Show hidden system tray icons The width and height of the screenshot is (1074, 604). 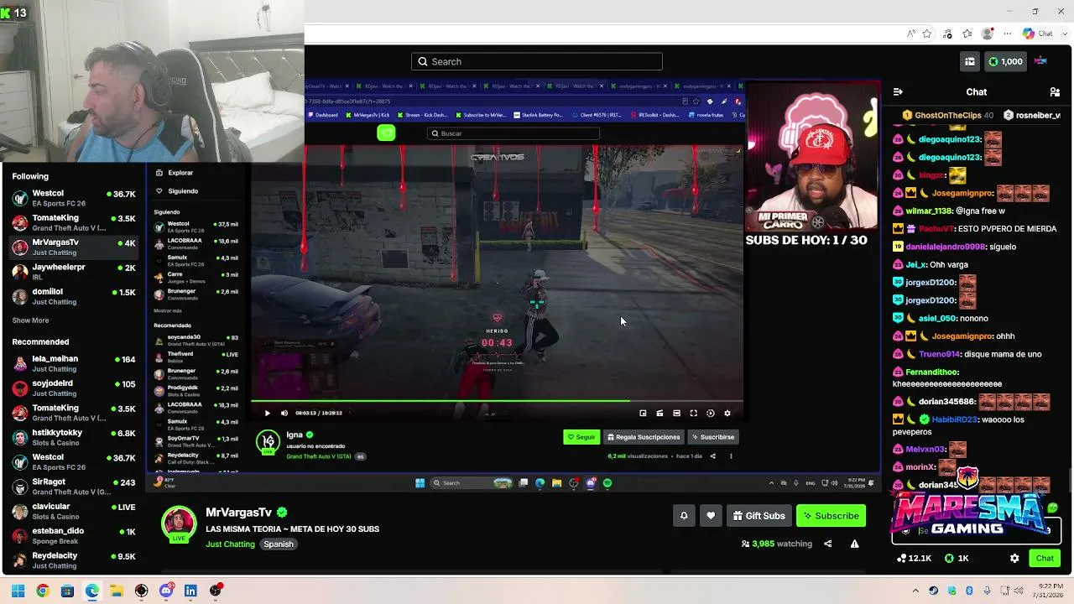tap(915, 591)
